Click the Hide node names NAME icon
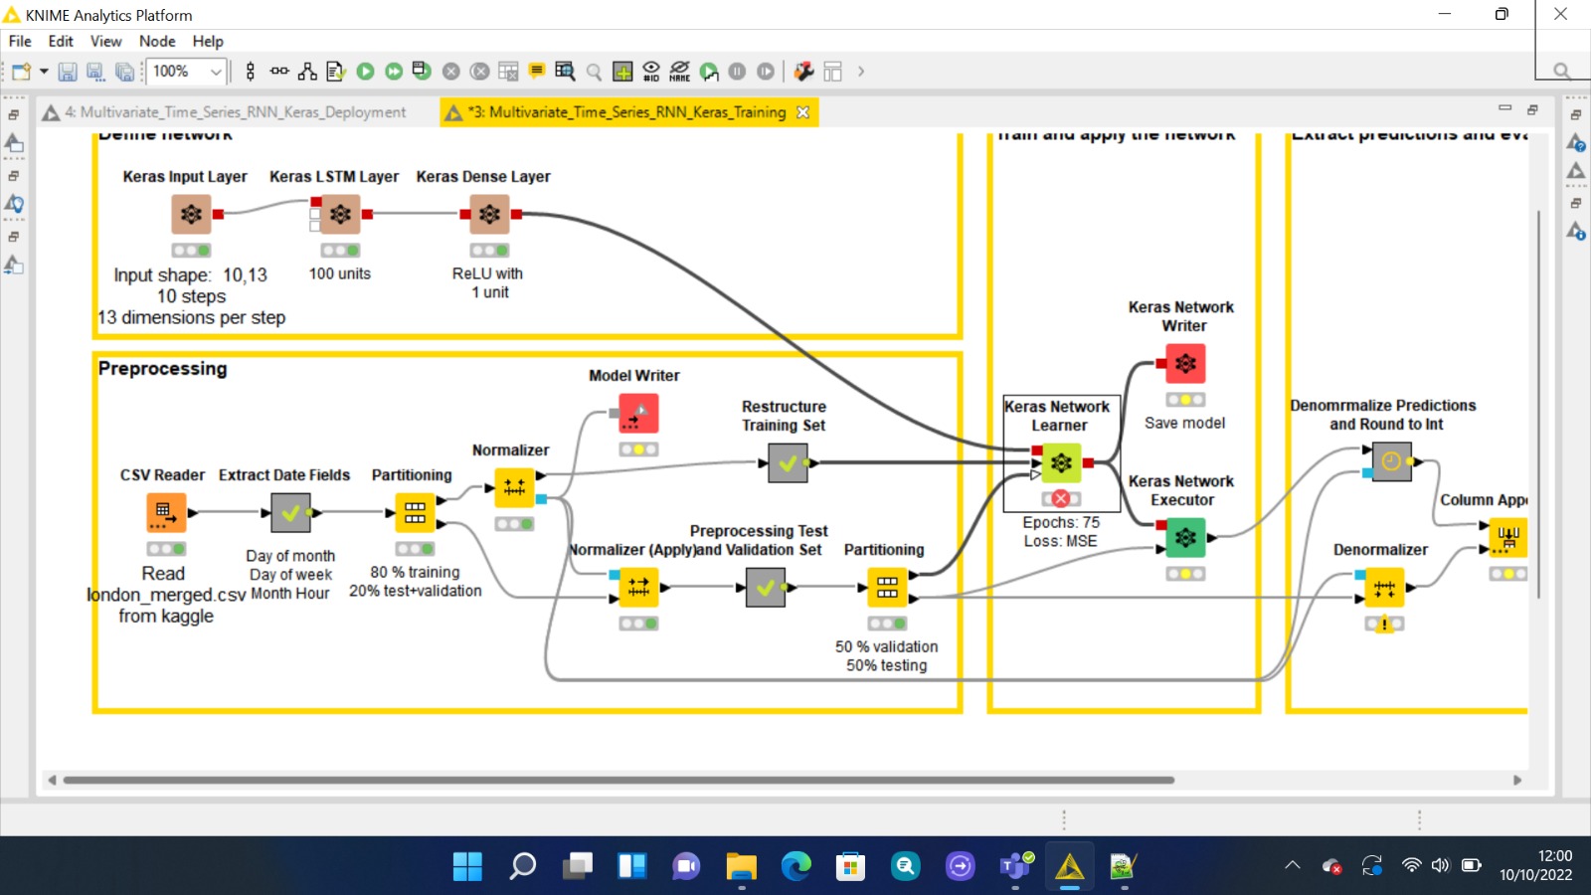The width and height of the screenshot is (1591, 895). point(679,72)
